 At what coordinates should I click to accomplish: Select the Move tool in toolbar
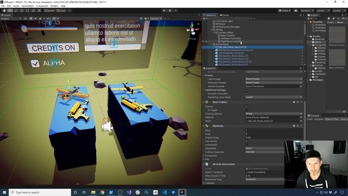pos(10,11)
